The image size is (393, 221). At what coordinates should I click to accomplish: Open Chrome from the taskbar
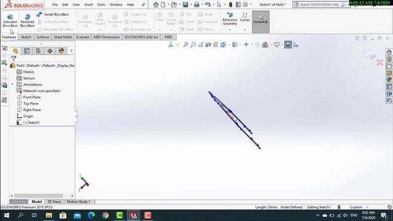point(105,215)
